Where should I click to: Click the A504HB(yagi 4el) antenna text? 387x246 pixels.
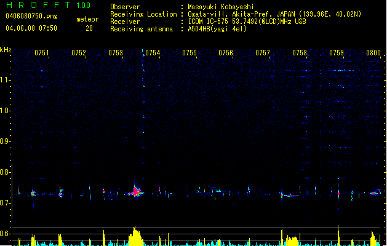217,29
